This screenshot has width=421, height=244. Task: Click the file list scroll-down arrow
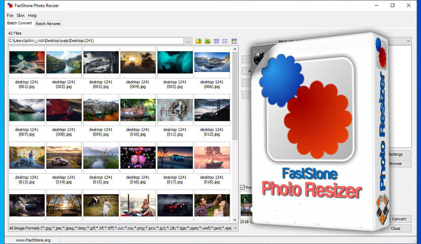235,220
